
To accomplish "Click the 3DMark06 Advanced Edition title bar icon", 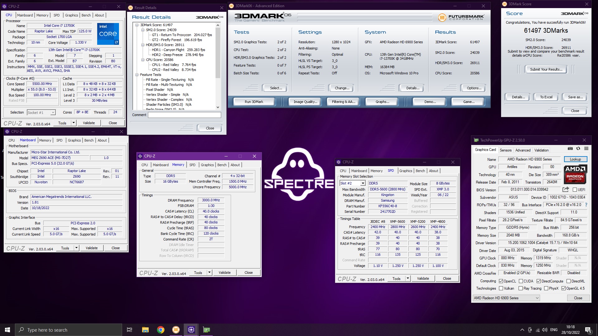I will coord(231,6).
